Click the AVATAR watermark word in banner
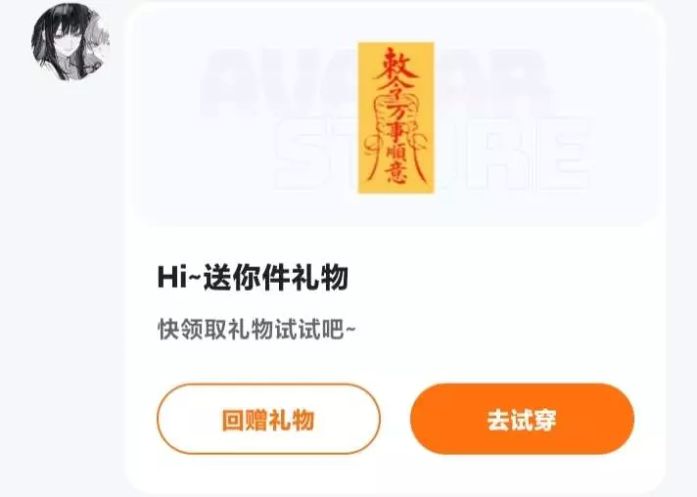The width and height of the screenshot is (697, 497). (x=373, y=82)
